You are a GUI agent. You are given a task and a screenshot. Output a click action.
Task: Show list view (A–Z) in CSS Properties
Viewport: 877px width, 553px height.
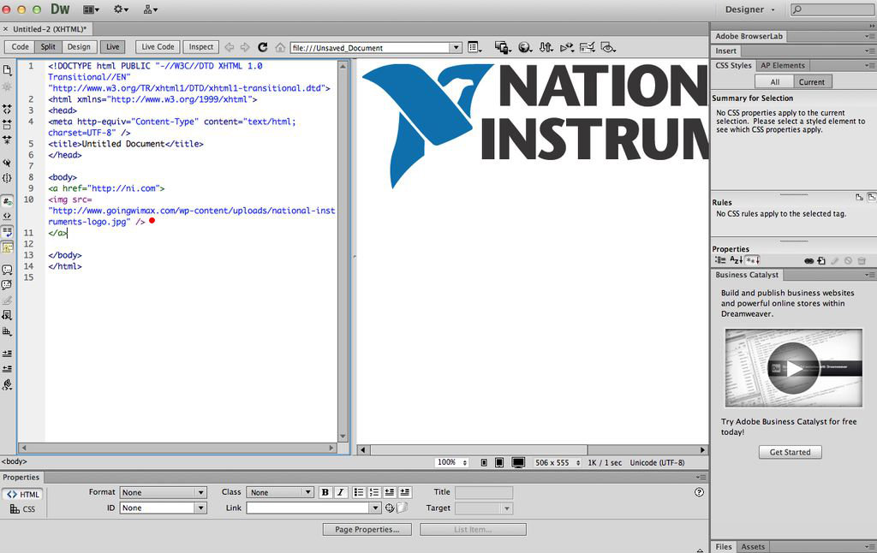736,260
